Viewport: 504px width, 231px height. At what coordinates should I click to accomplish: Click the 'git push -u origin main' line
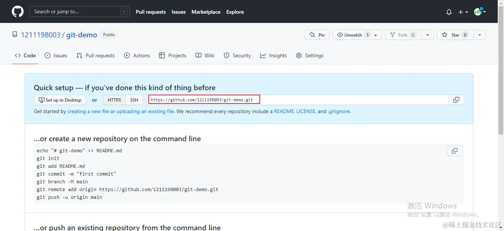(69, 197)
